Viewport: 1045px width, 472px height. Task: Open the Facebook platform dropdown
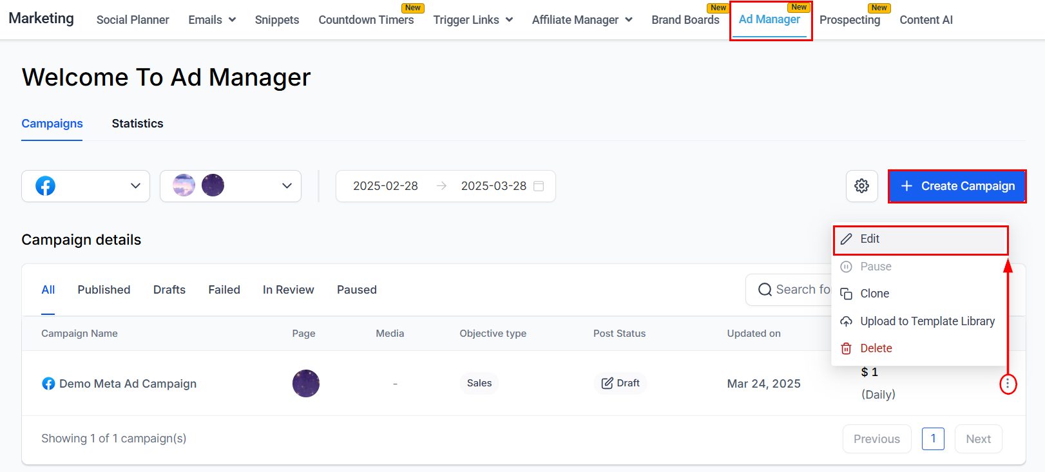pyautogui.click(x=86, y=186)
